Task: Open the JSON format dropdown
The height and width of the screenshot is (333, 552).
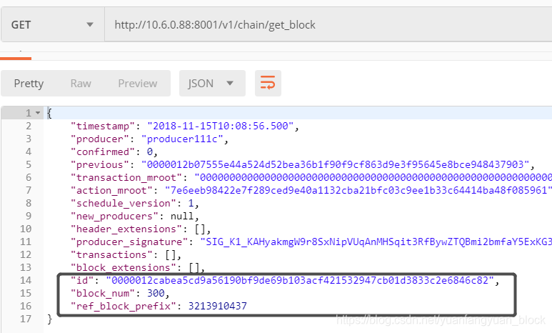Action: click(212, 83)
